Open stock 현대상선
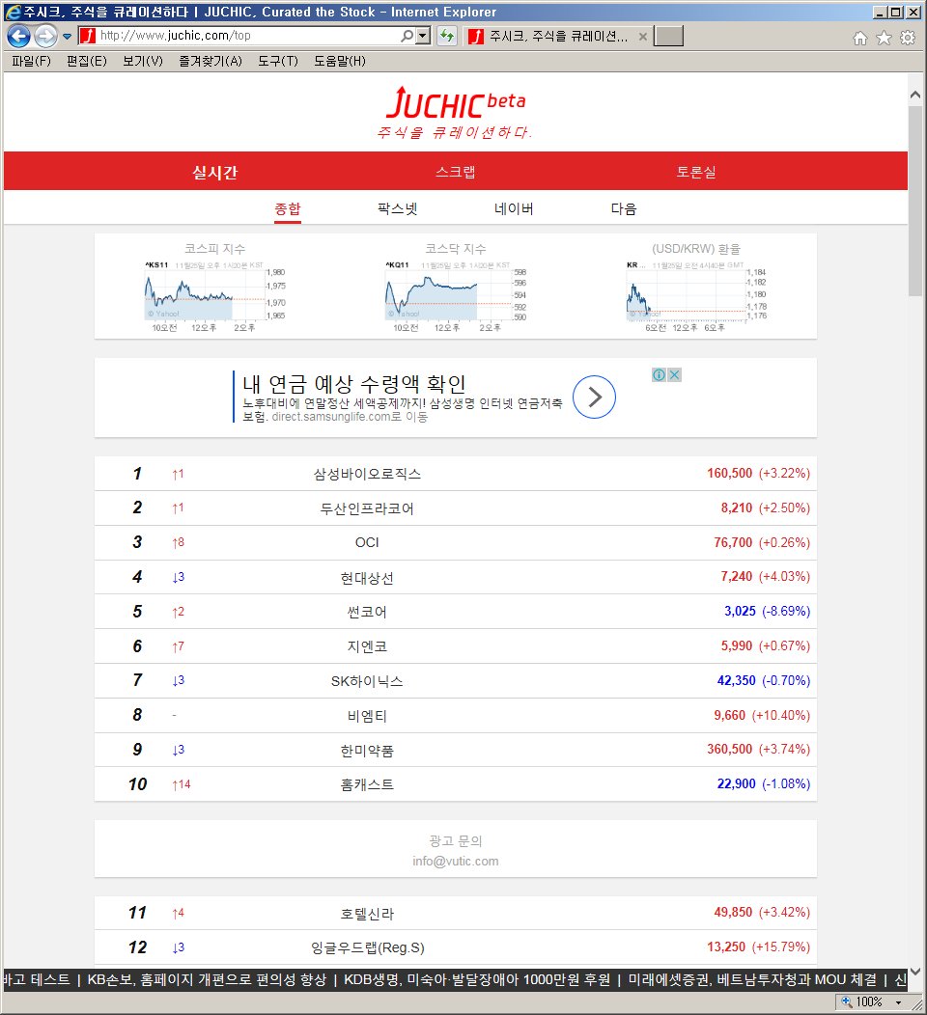This screenshot has height=1015, width=927. coord(367,577)
